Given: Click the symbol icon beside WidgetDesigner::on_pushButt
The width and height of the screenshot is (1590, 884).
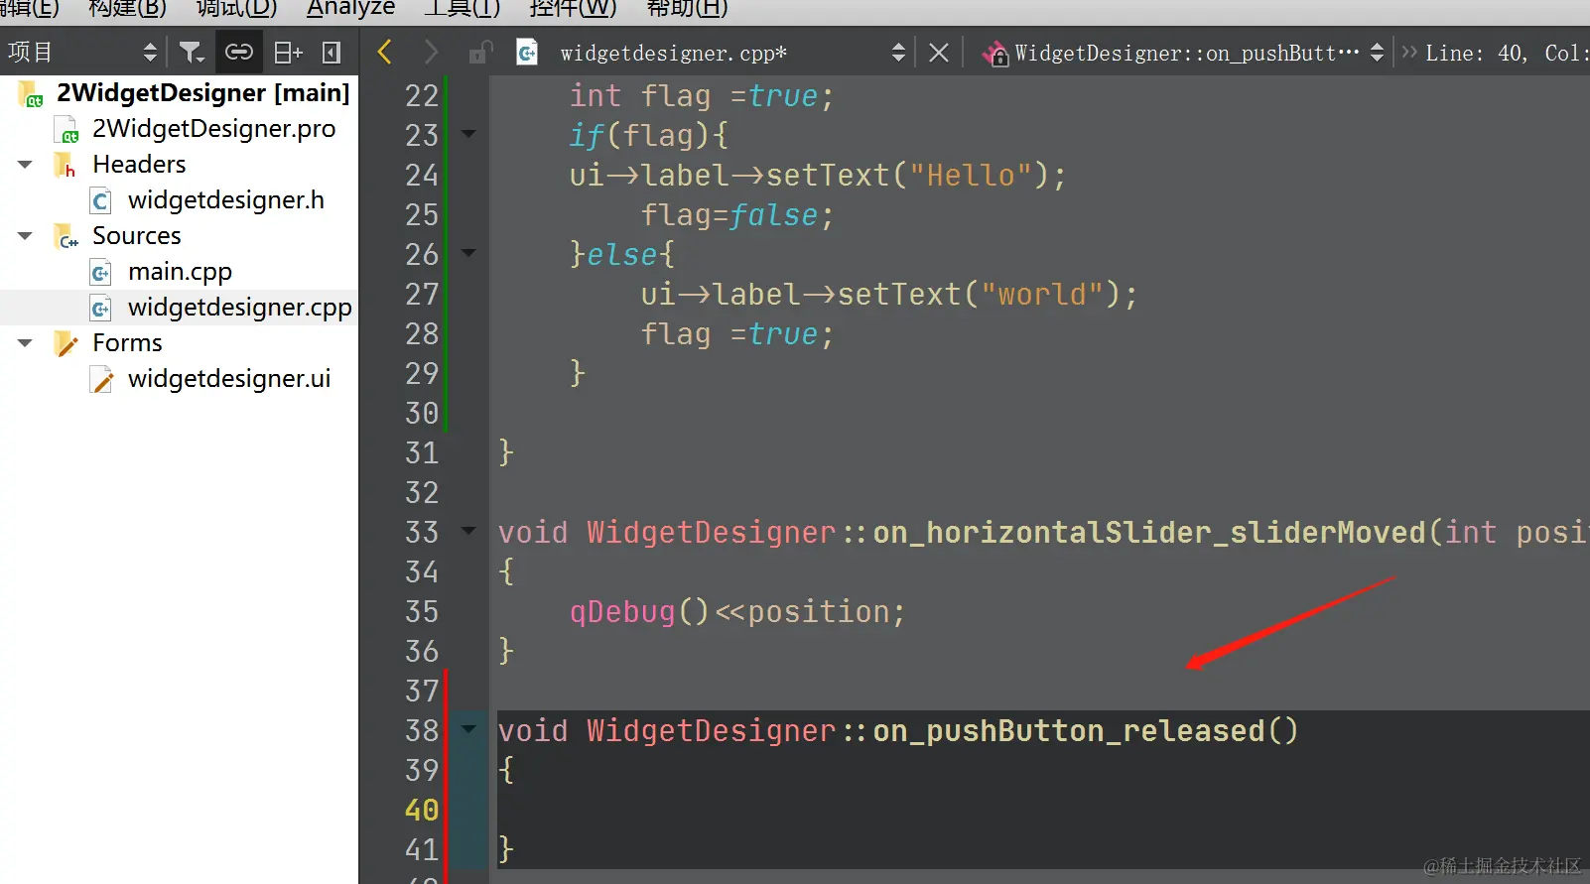Looking at the screenshot, I should point(995,53).
